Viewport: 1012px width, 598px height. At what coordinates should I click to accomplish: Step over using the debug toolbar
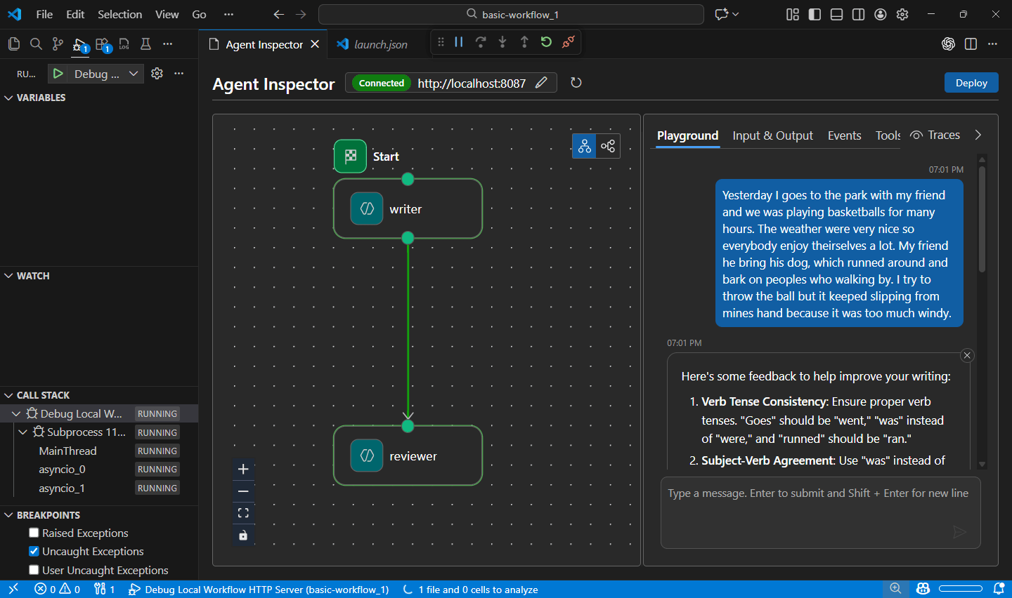(481, 41)
